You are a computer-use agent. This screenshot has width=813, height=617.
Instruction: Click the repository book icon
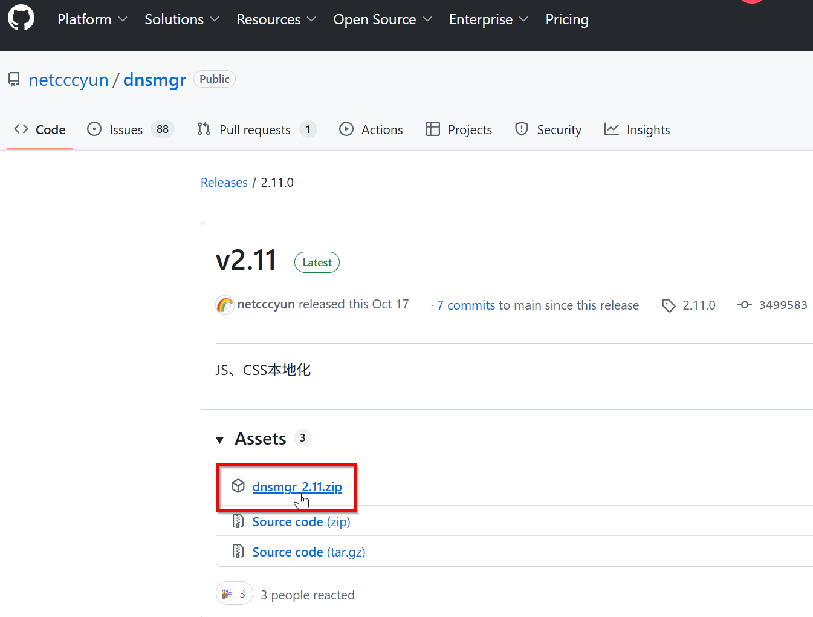14,79
